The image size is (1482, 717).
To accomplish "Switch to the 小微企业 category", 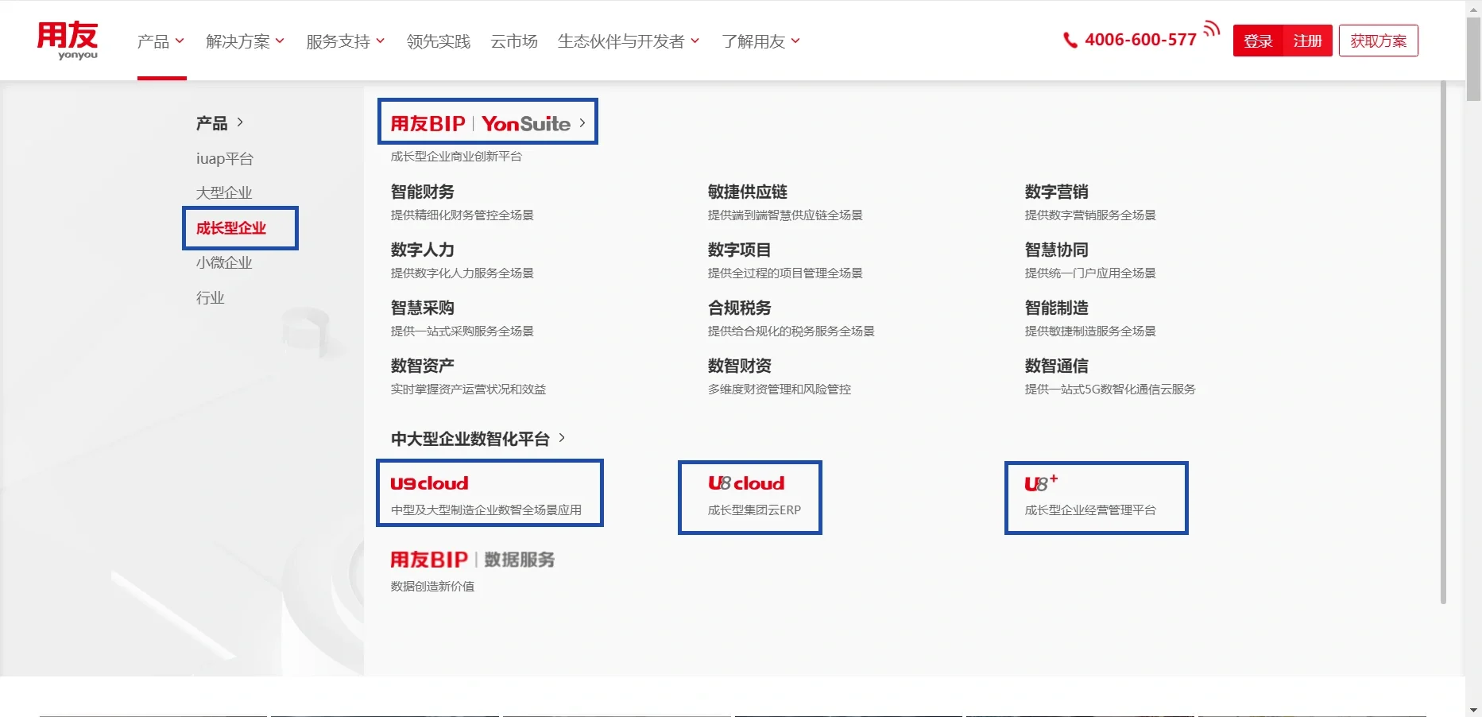I will click(224, 262).
